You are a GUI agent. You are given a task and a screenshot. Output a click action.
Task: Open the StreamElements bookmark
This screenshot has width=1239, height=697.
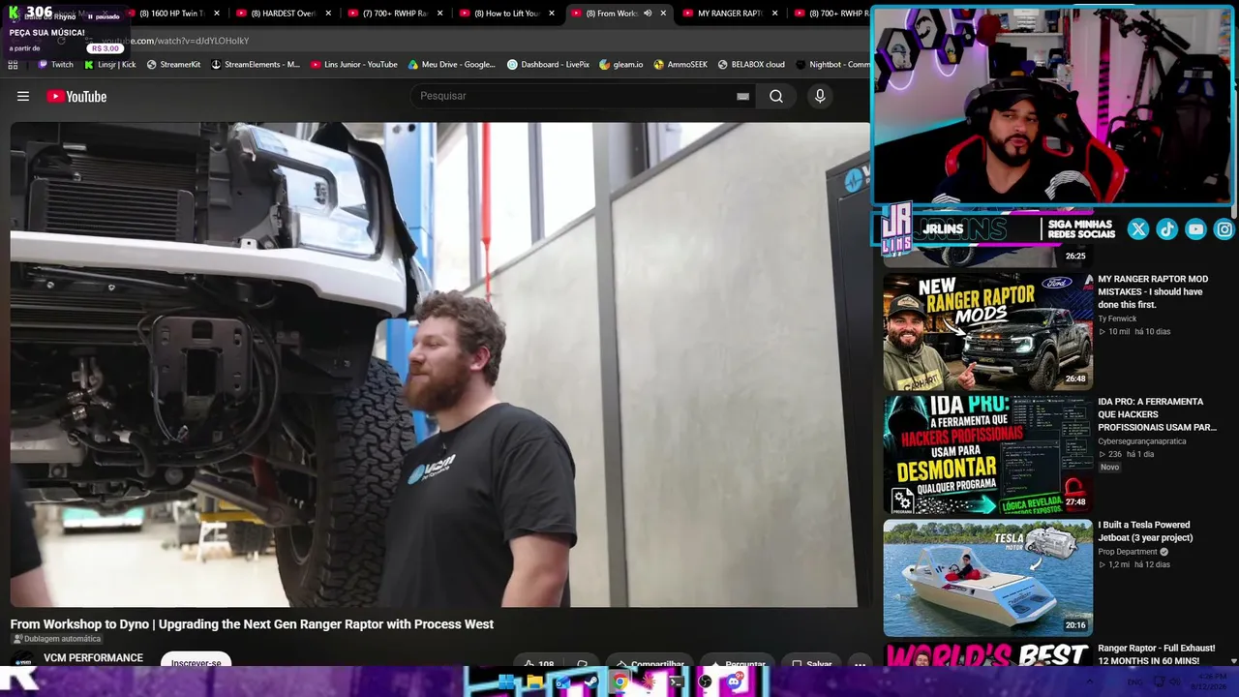coord(256,65)
